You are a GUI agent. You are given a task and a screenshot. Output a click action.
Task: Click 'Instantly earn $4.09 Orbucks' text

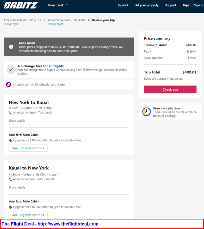39,85
